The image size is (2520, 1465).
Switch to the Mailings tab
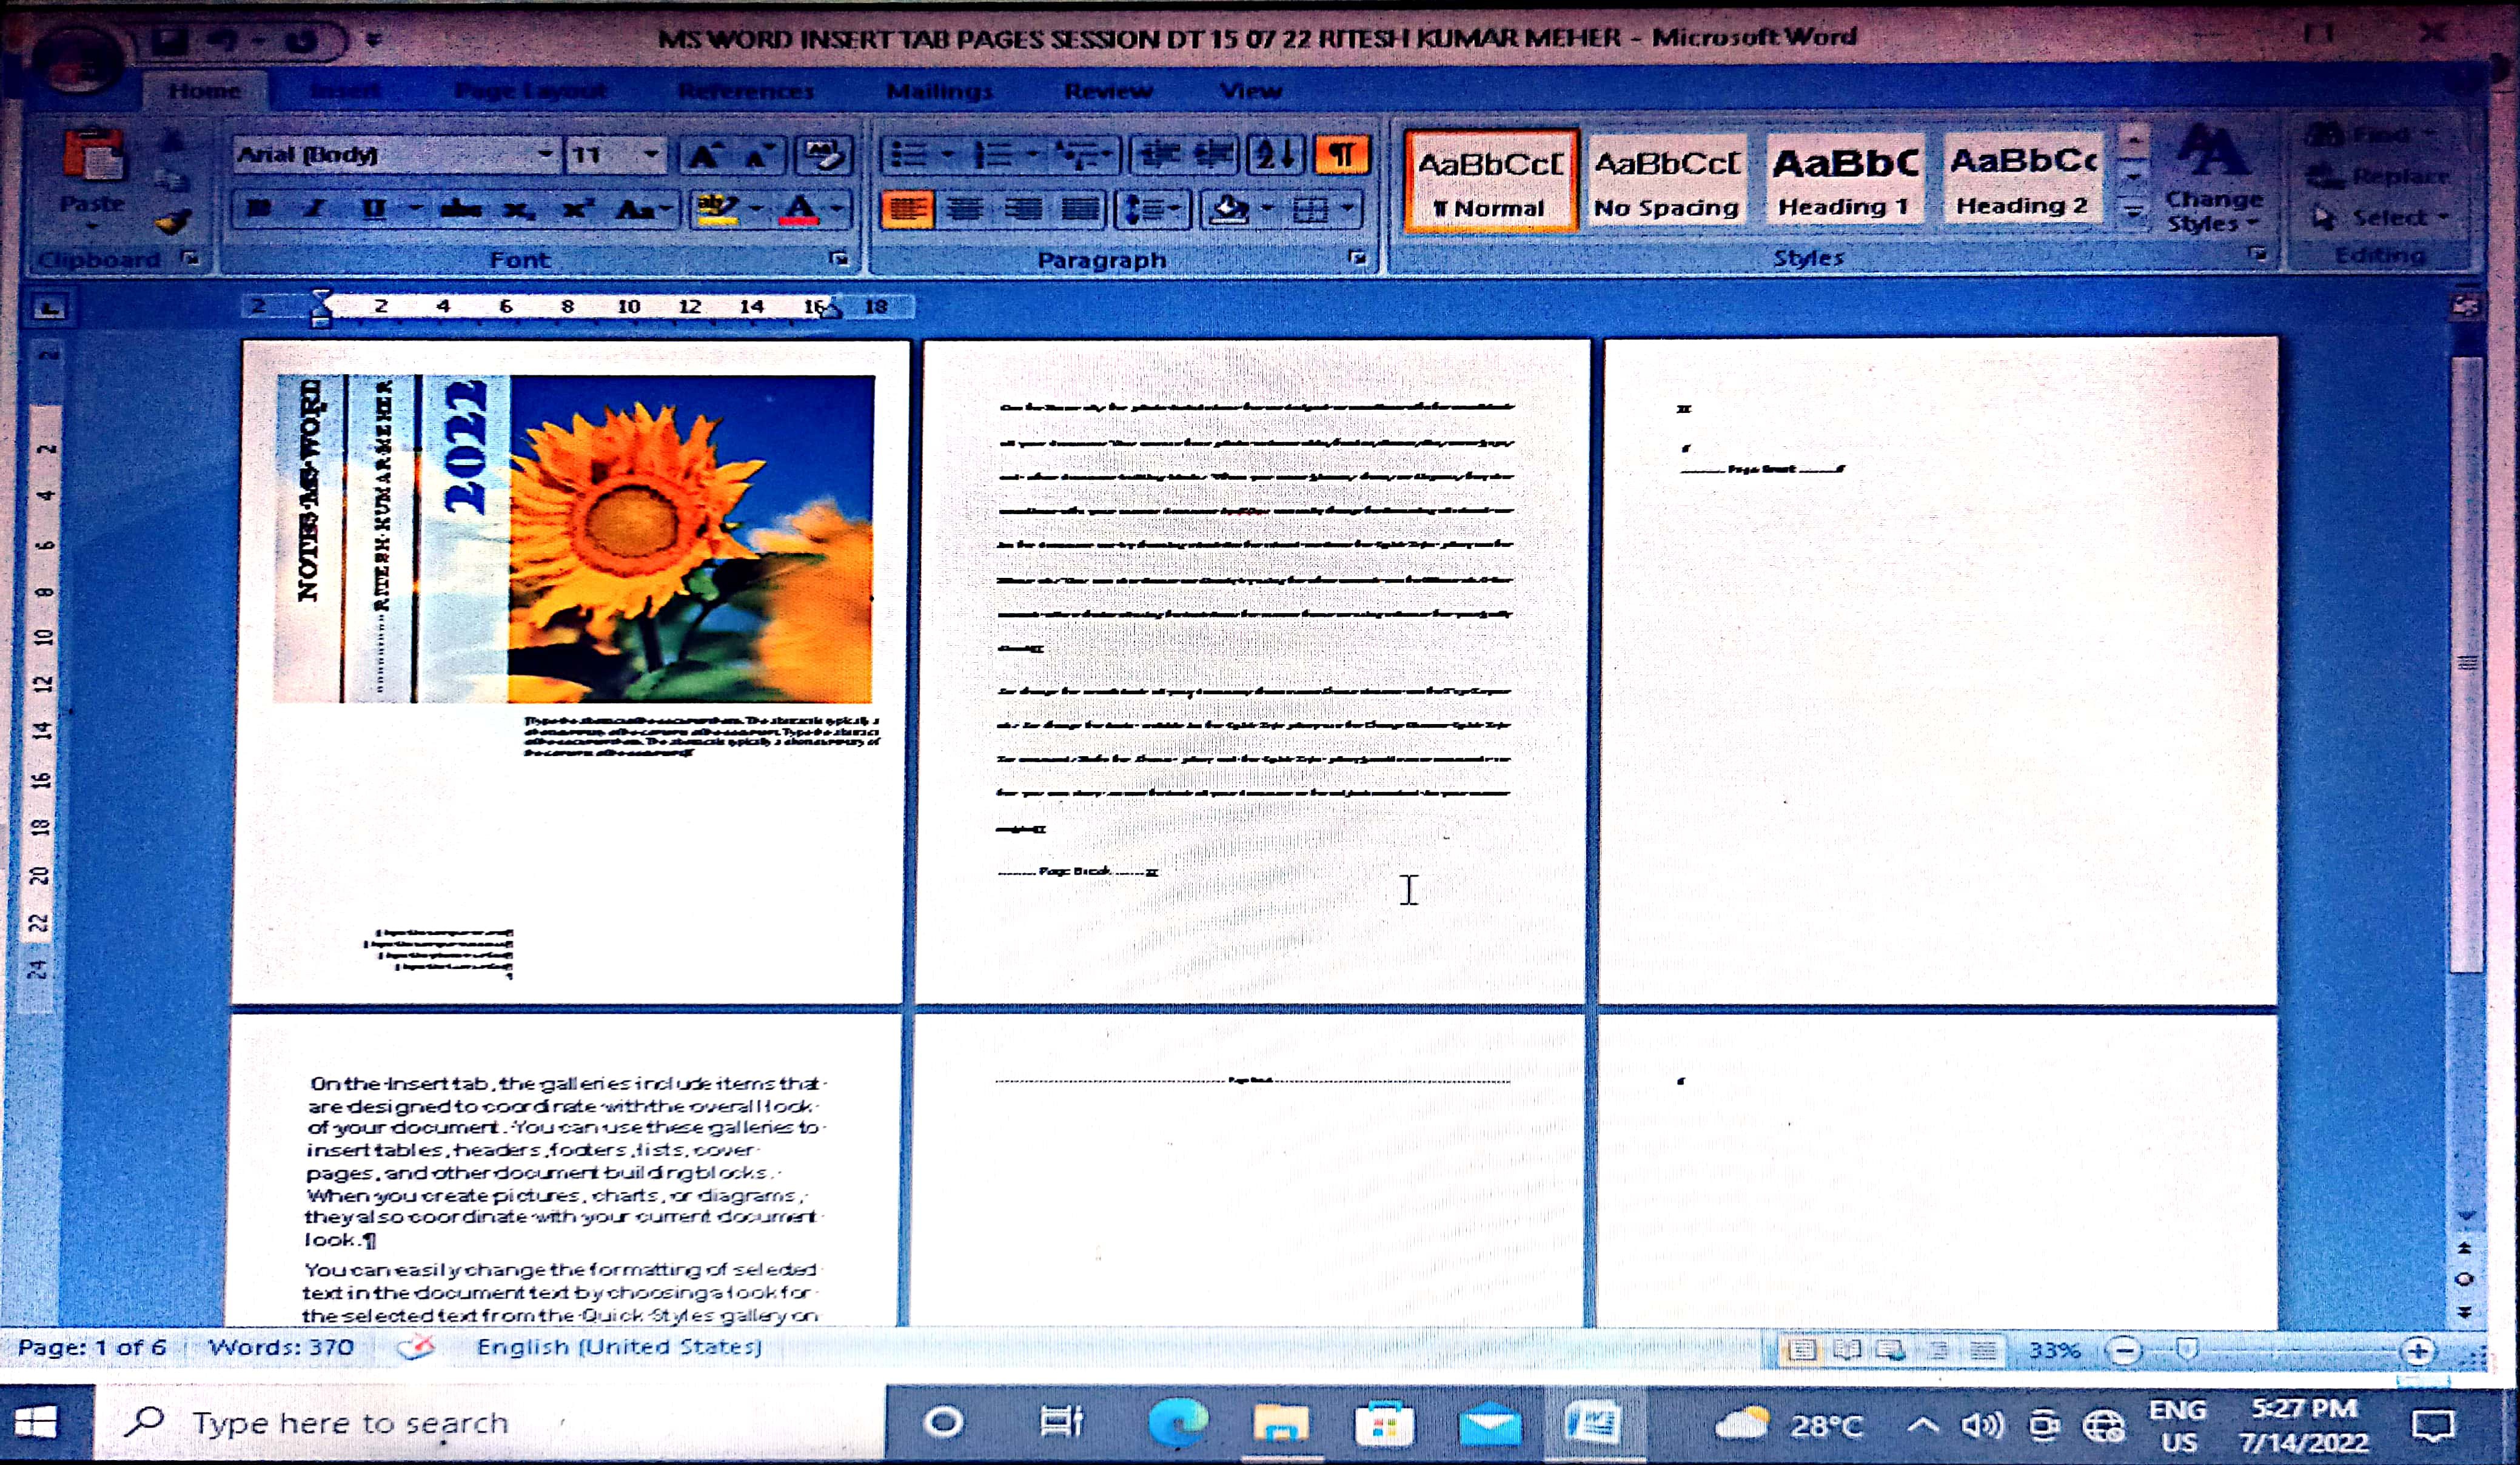[x=939, y=91]
